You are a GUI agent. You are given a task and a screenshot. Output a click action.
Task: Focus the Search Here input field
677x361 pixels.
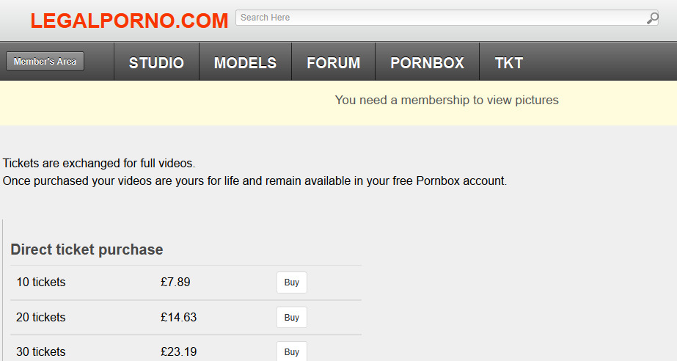(x=440, y=18)
